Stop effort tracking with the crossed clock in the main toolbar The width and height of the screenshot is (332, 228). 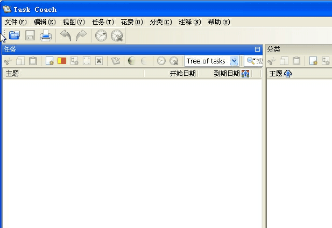click(117, 35)
